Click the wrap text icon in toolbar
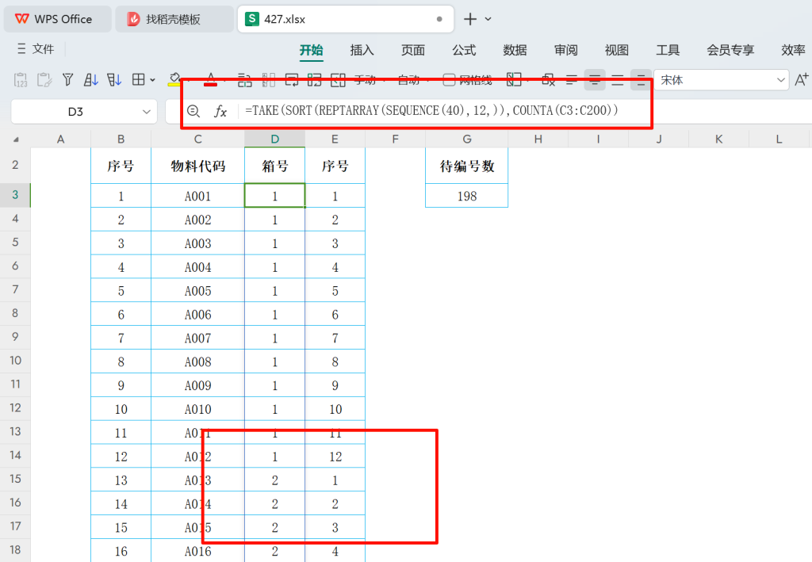This screenshot has width=812, height=562. tap(292, 80)
